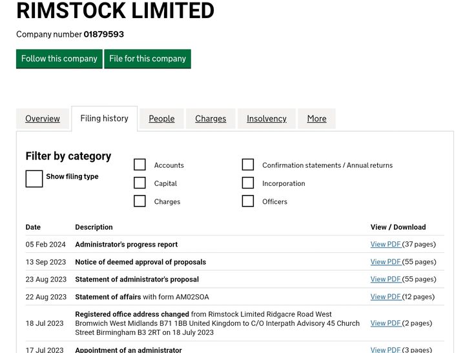The image size is (465, 353).
Task: Tick the Officers filter checkbox
Action: [248, 201]
